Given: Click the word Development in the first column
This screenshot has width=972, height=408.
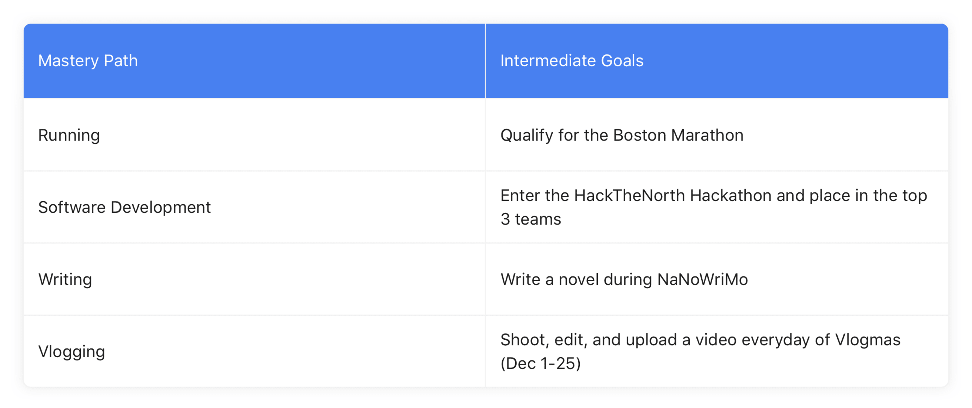Looking at the screenshot, I should click(x=160, y=207).
